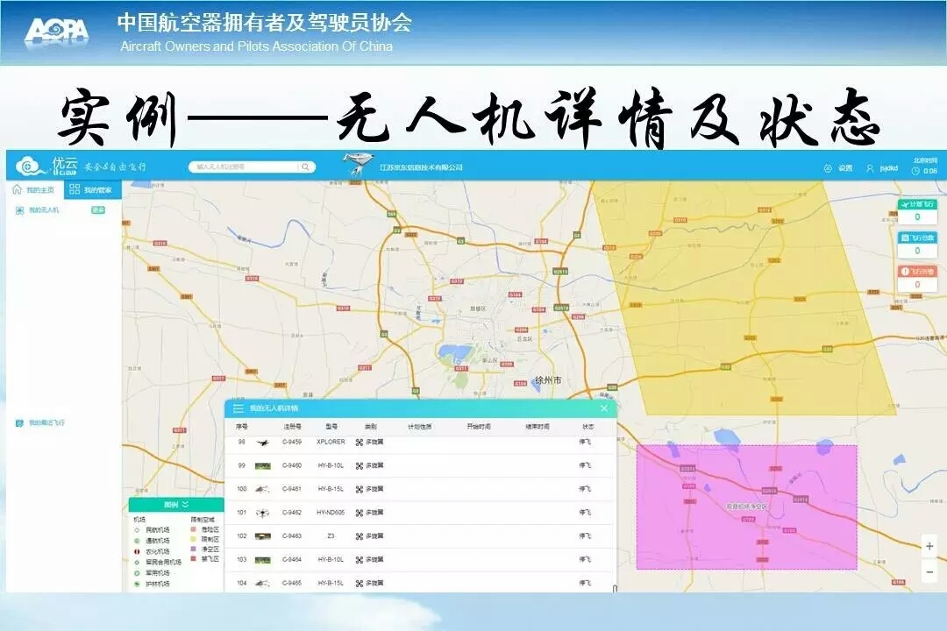Click the 注册号 column header

pyautogui.click(x=292, y=427)
